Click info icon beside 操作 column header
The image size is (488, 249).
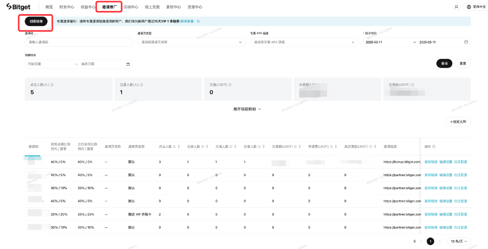pyautogui.click(x=434, y=146)
